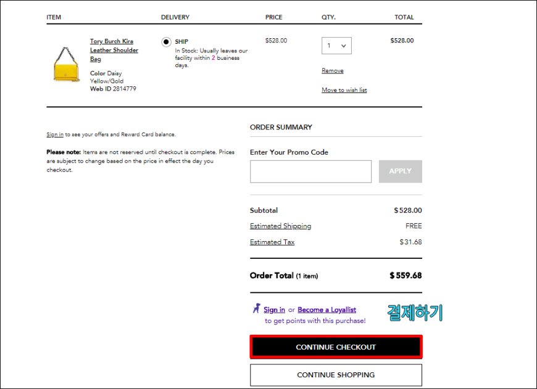Image resolution: width=537 pixels, height=389 pixels.
Task: Click the item price $528.00 under PRICE
Action: tap(276, 41)
